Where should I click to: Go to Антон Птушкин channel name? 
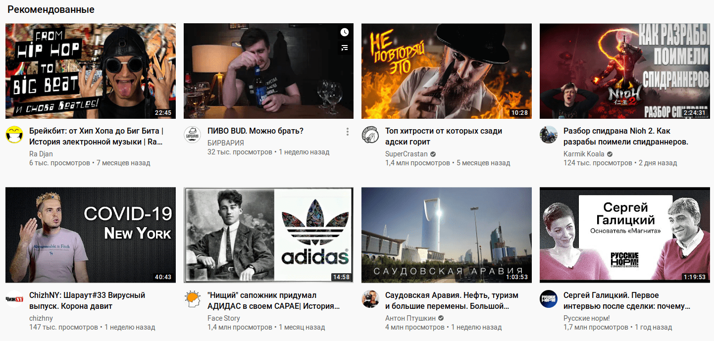pos(410,318)
